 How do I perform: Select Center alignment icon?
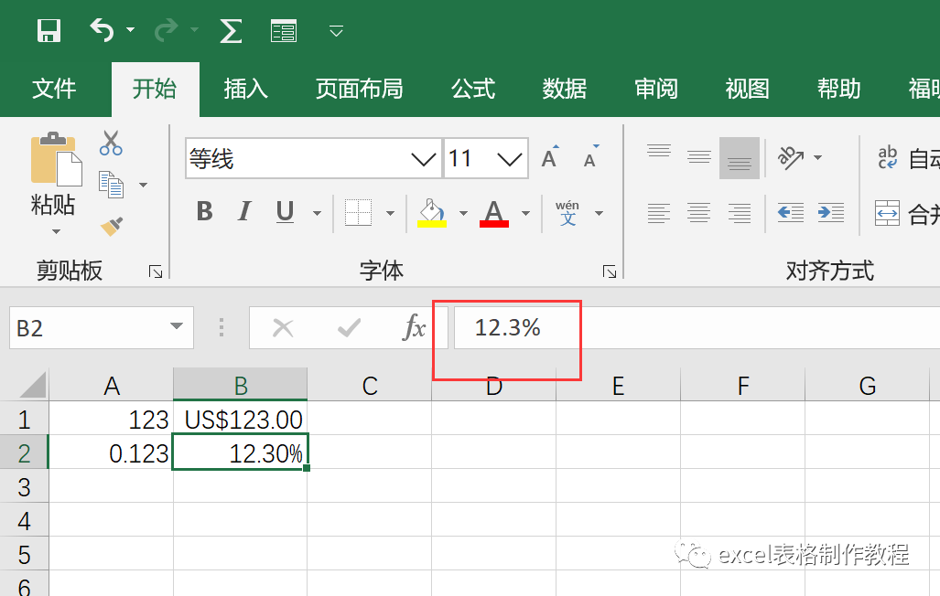(699, 213)
